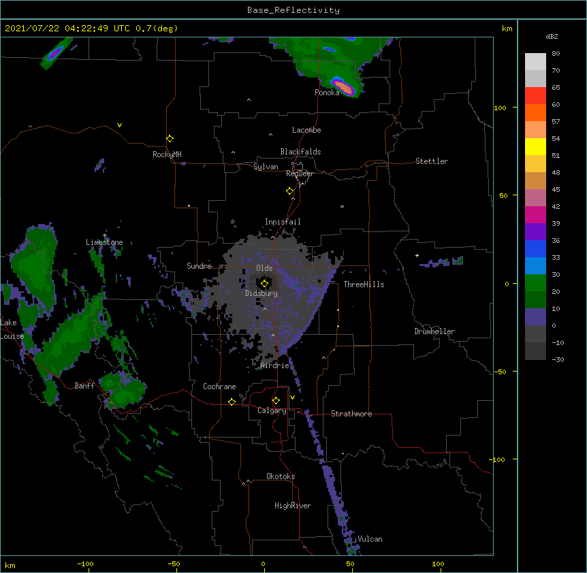This screenshot has height=573, width=587.
Task: Click the Blackfalds label
Action: point(300,152)
